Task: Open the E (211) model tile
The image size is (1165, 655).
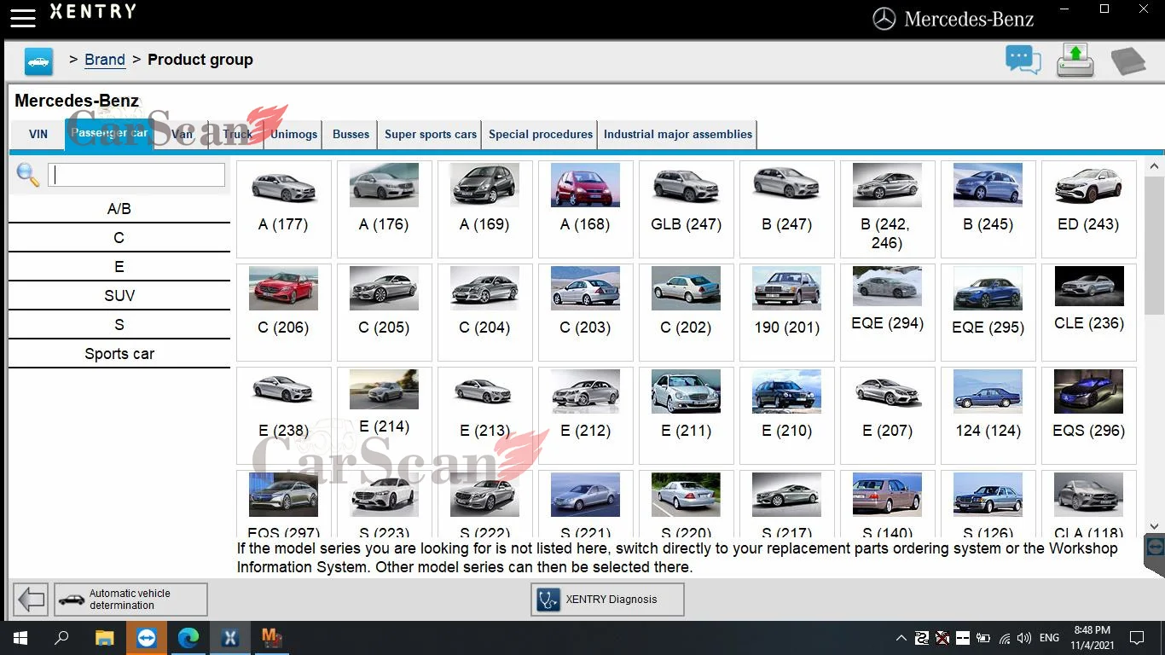Action: [687, 415]
